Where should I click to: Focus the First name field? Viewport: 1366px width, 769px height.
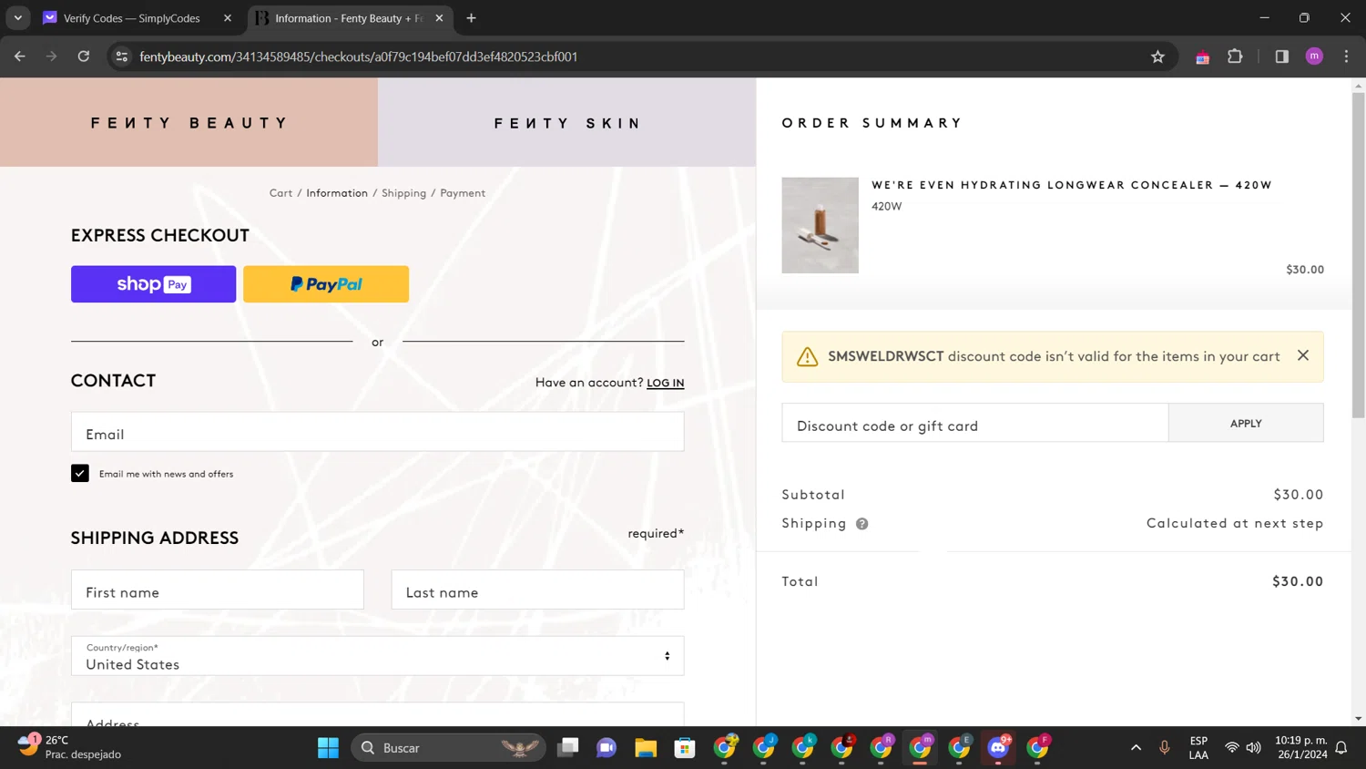click(218, 590)
